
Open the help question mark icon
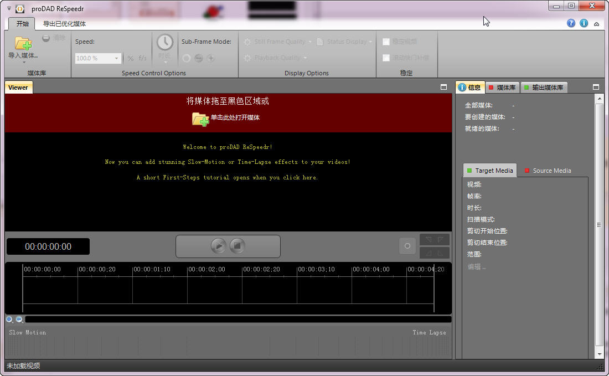click(x=571, y=23)
